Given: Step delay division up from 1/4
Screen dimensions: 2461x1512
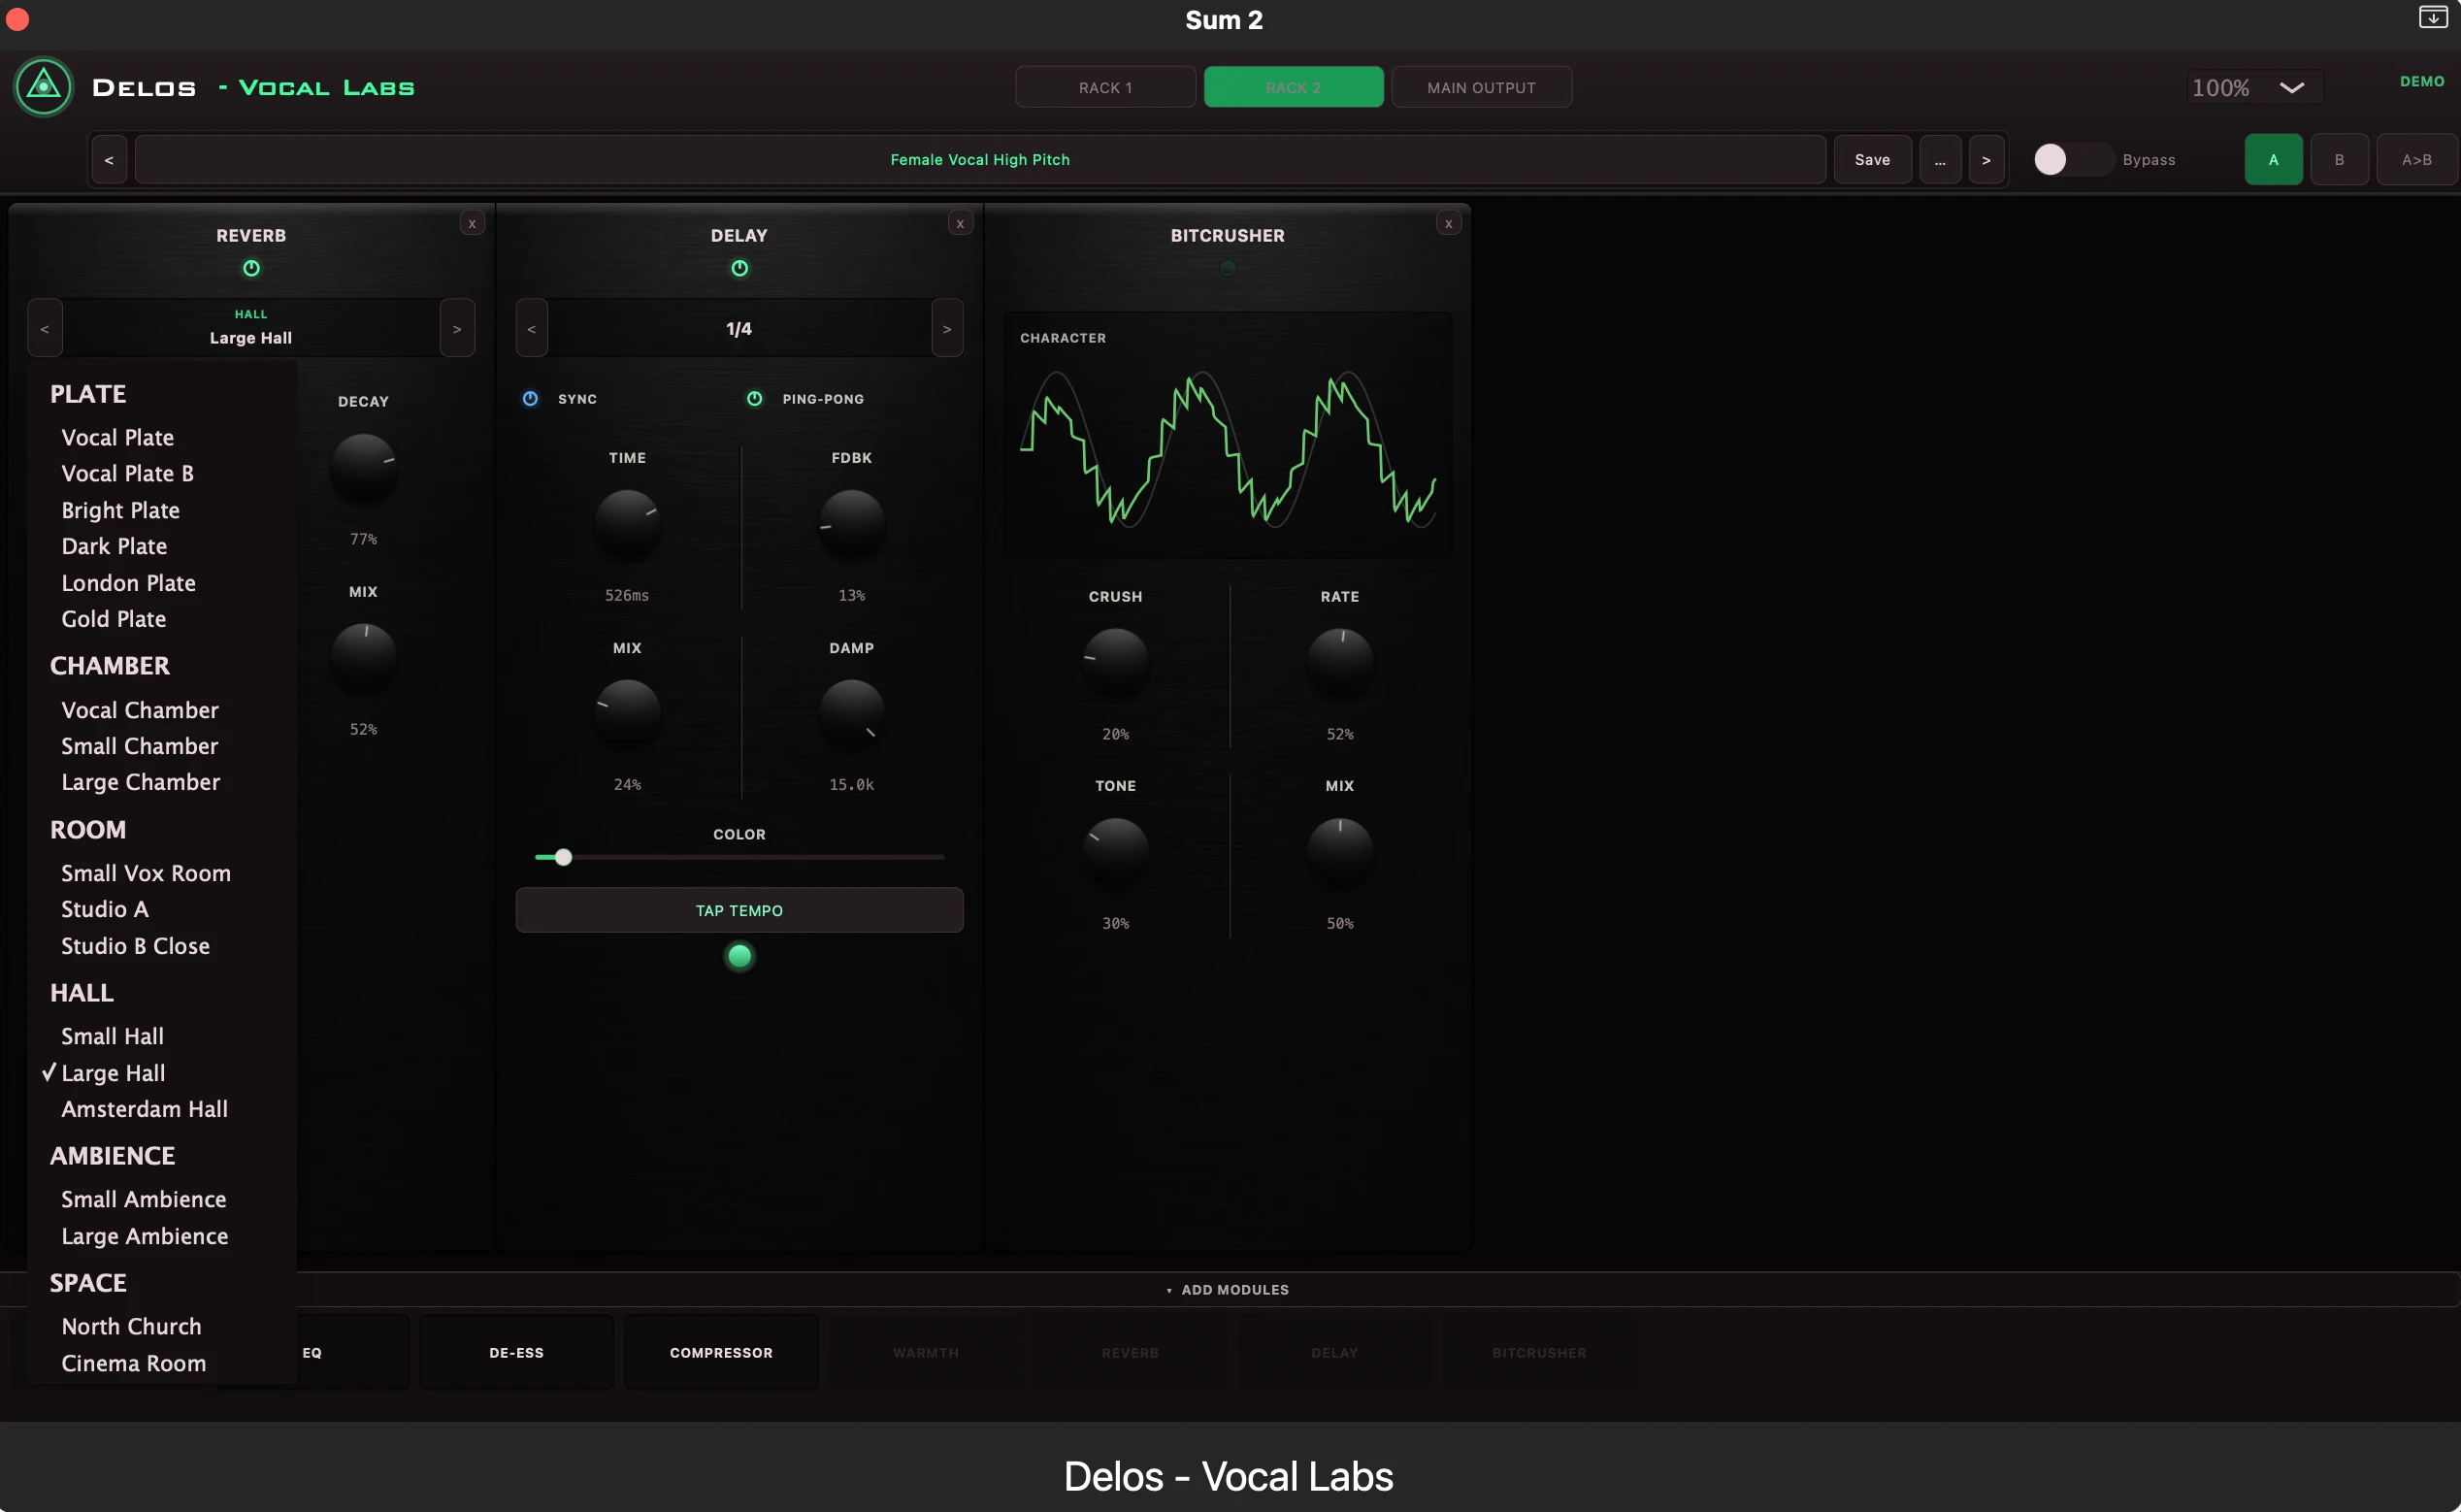Looking at the screenshot, I should (x=947, y=328).
